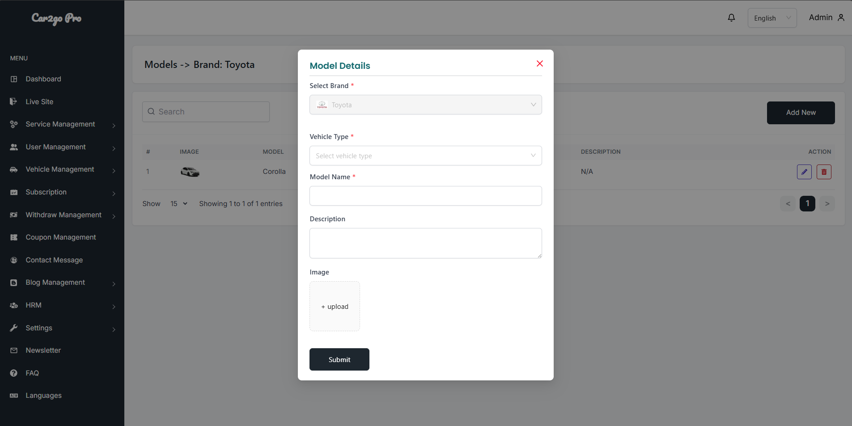Screen dimensions: 852x426
Task: Select page 1 in pagination
Action: tap(807, 204)
